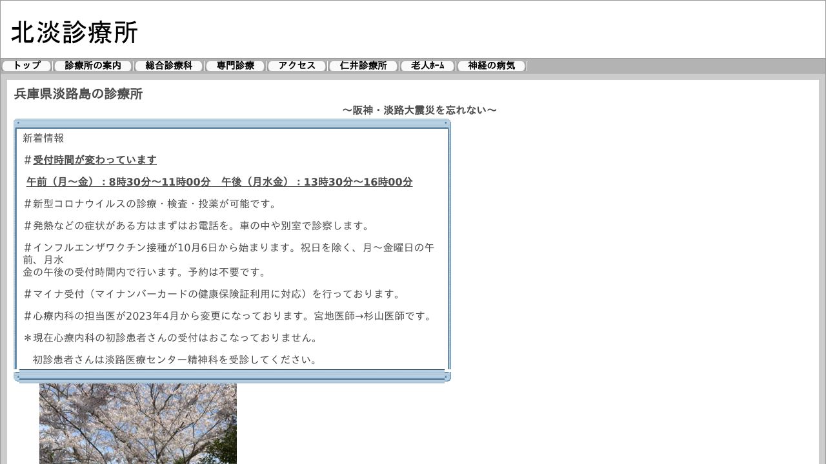
Task: Open the 診療所の案内 page
Action: click(92, 65)
